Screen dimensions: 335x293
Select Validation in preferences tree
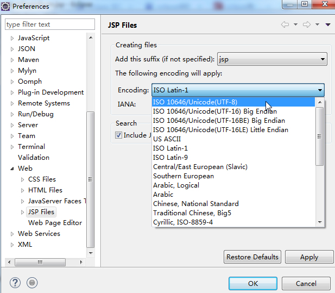click(x=34, y=158)
